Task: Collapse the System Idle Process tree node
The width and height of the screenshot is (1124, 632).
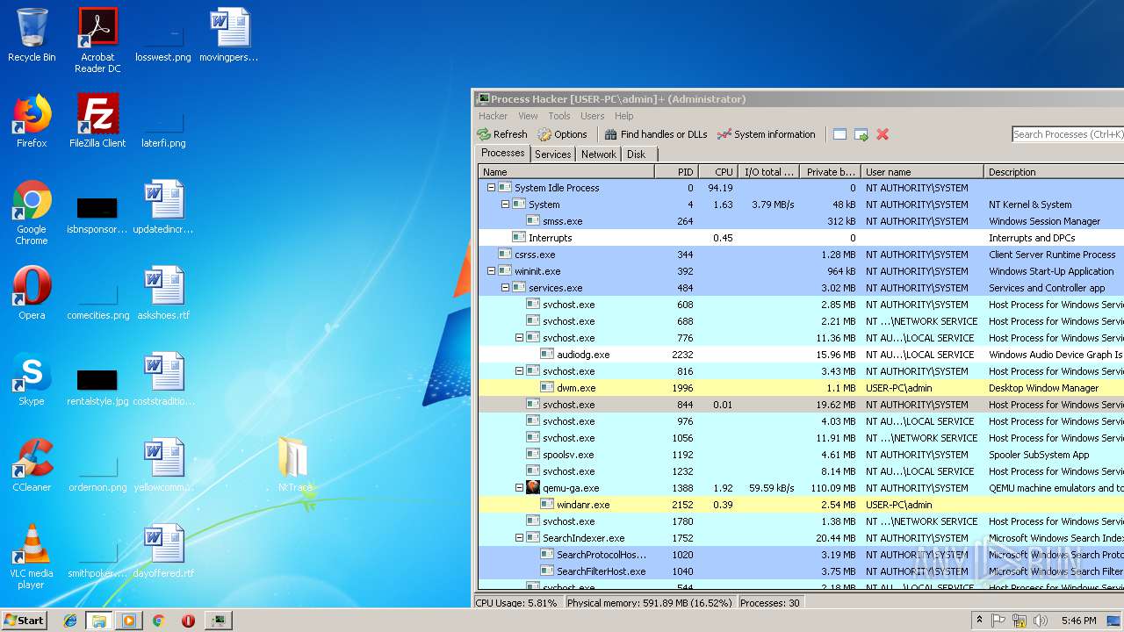Action: click(491, 187)
